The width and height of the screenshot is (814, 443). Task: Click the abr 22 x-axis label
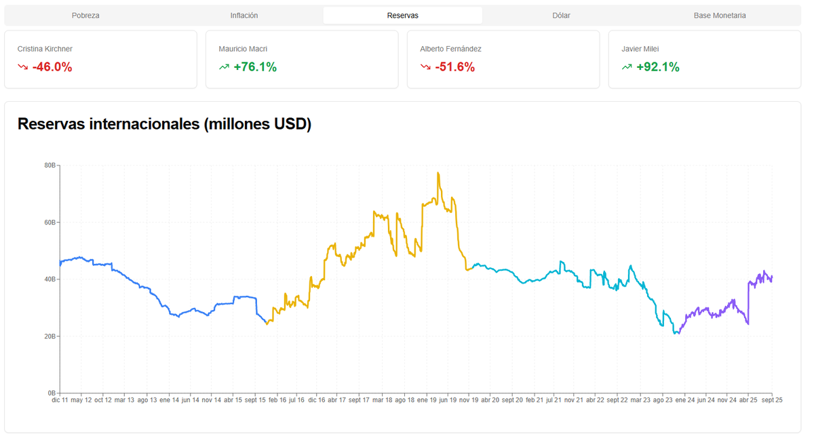596,400
